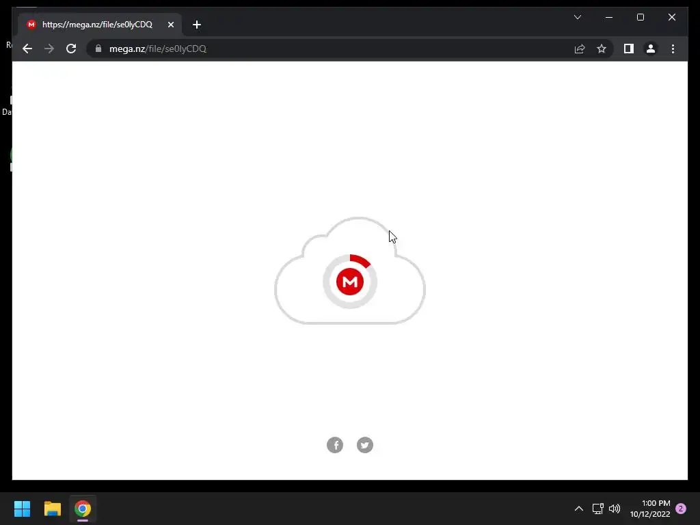Select the mega.nz/file/se0lyCDQ tab
700x525 pixels.
click(100, 25)
